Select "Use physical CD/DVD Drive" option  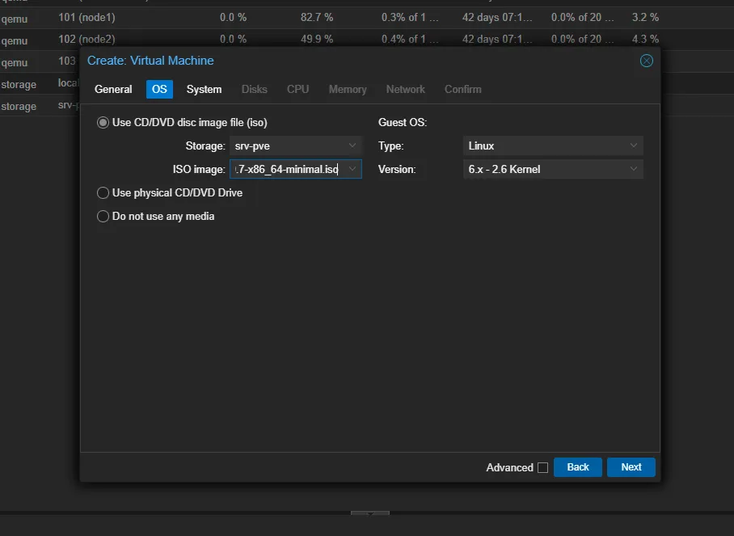click(x=103, y=192)
